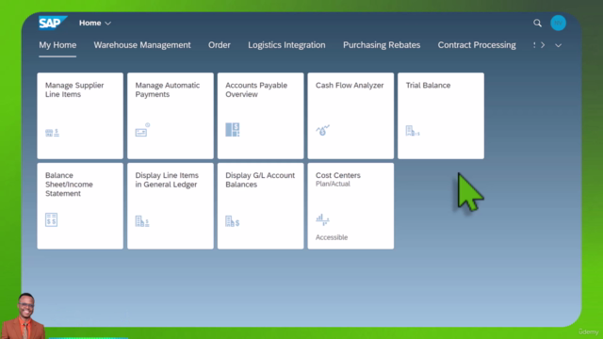Open the Order tab
Screen dimensions: 603x339
(x=220, y=45)
